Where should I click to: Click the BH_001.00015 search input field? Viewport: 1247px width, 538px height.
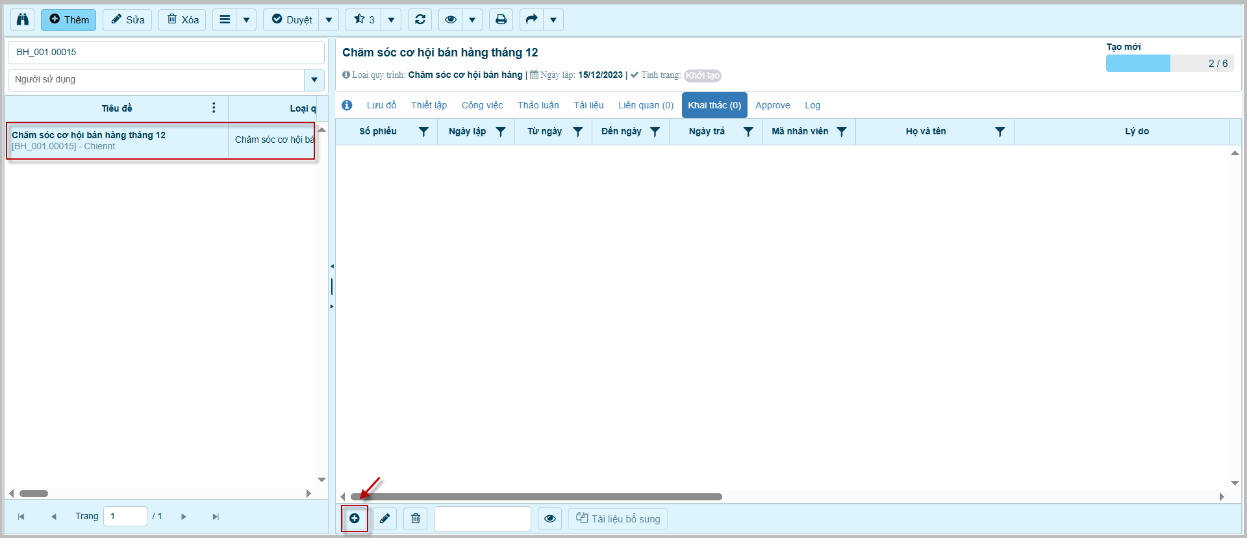point(166,52)
